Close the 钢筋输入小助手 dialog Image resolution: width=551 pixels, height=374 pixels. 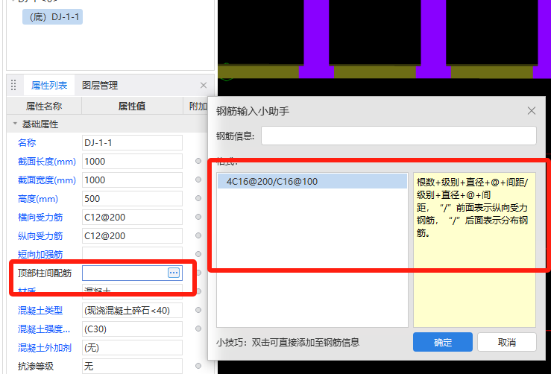pyautogui.click(x=532, y=111)
